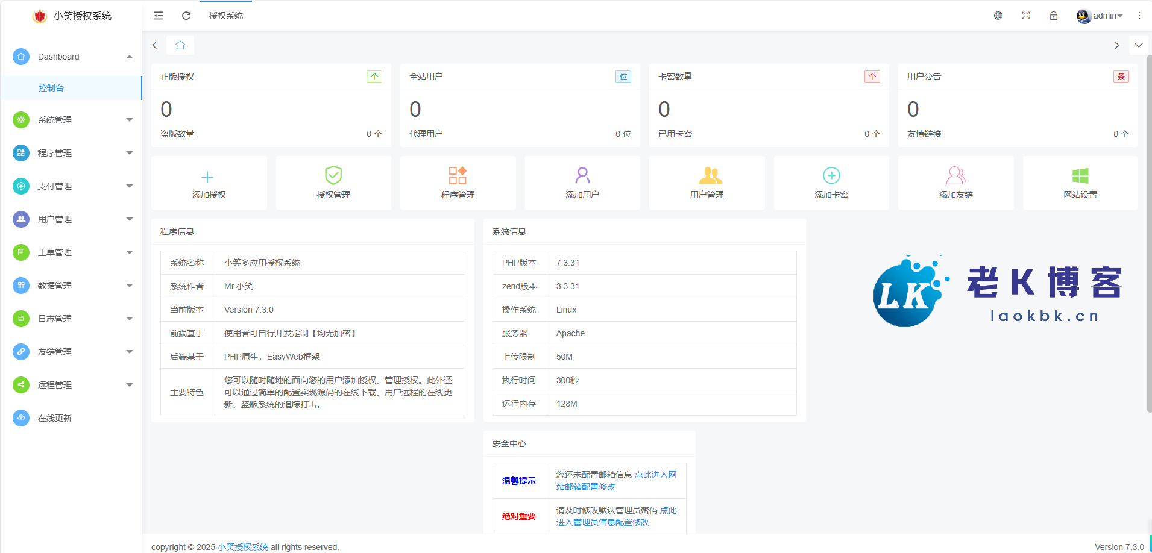Screen dimensions: 1152x553
Task: Collapse sidebar with the menu fold icon
Action: click(x=159, y=16)
